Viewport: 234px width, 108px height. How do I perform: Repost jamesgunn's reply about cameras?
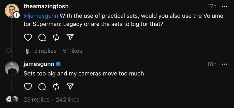click(56, 87)
